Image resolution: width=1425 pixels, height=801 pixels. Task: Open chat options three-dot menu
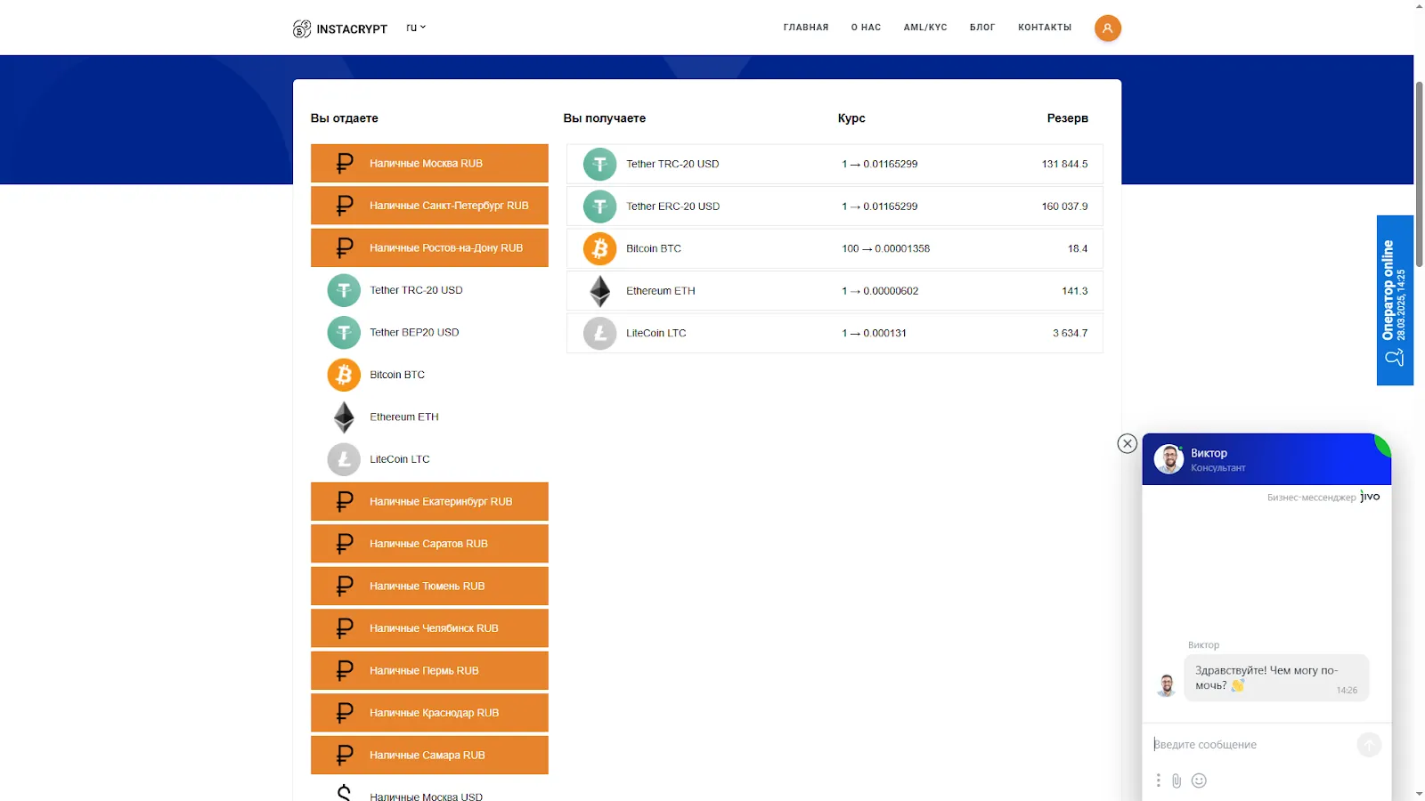(x=1158, y=781)
